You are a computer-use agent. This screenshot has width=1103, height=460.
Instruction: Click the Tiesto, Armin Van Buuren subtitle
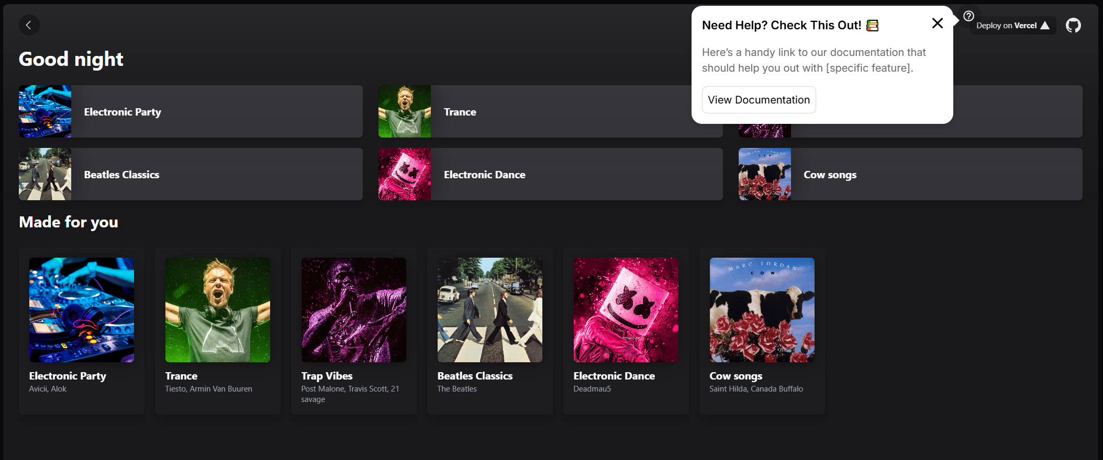pos(208,389)
